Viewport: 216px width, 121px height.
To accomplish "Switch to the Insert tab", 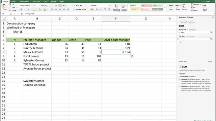I will (14, 1).
